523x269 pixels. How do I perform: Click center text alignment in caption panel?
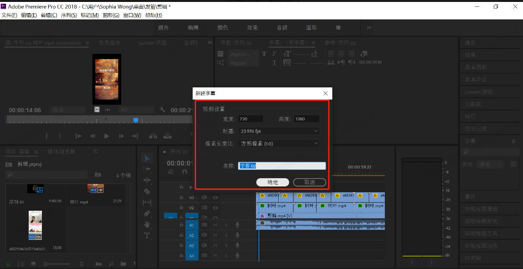click(341, 53)
